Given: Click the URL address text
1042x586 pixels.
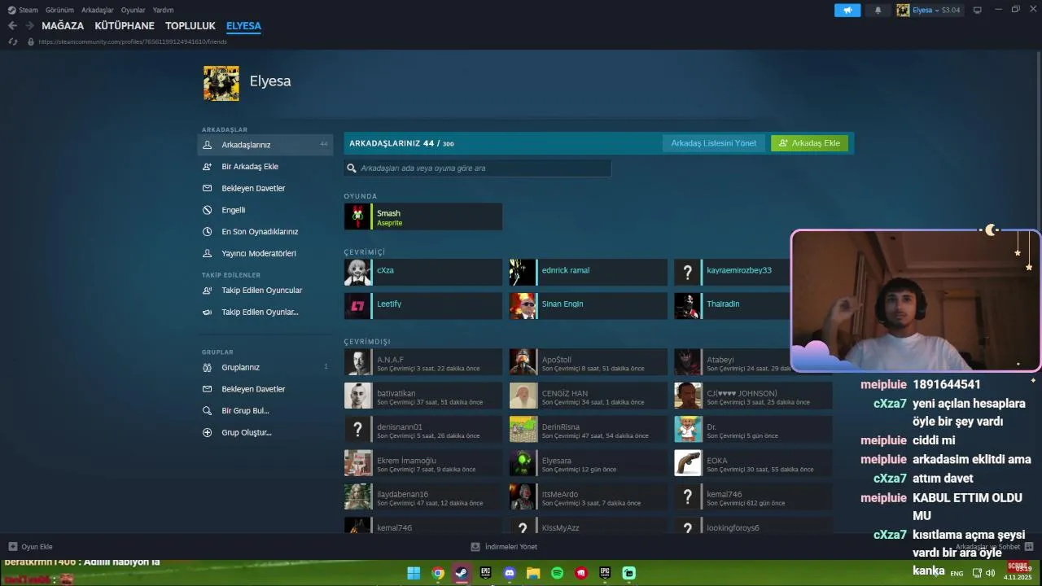Looking at the screenshot, I should point(133,42).
